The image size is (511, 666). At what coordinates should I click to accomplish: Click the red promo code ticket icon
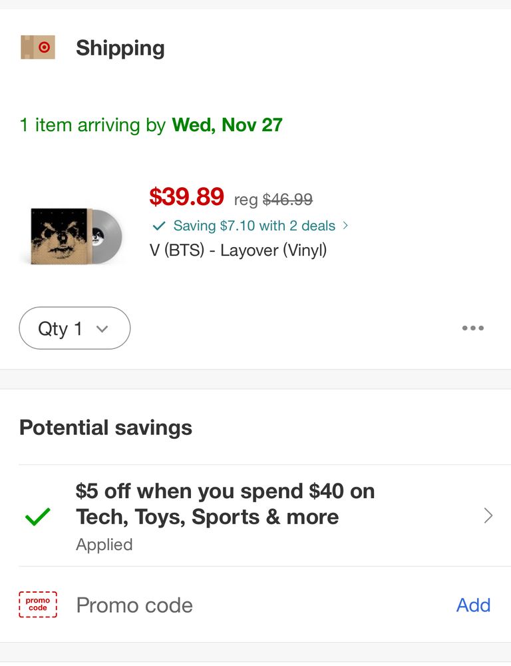point(38,605)
